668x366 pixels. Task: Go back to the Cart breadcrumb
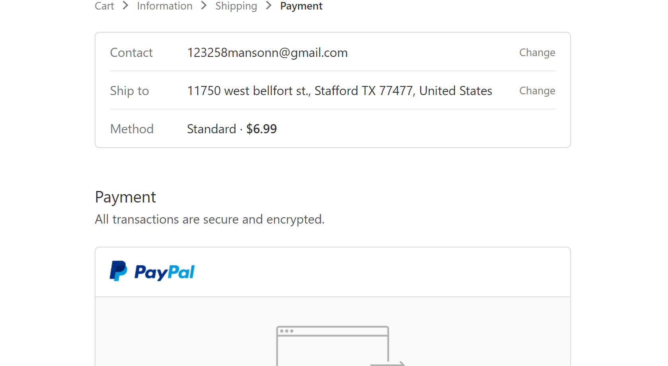point(104,6)
